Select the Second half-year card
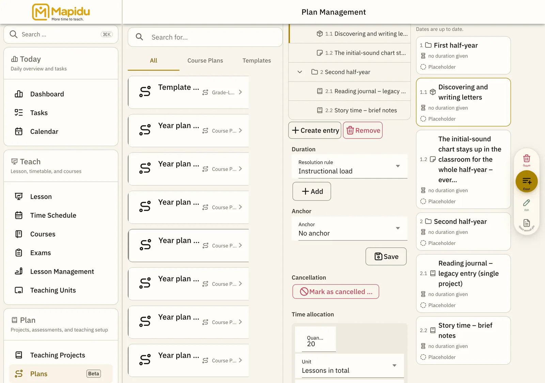This screenshot has height=383, width=545. (463, 232)
